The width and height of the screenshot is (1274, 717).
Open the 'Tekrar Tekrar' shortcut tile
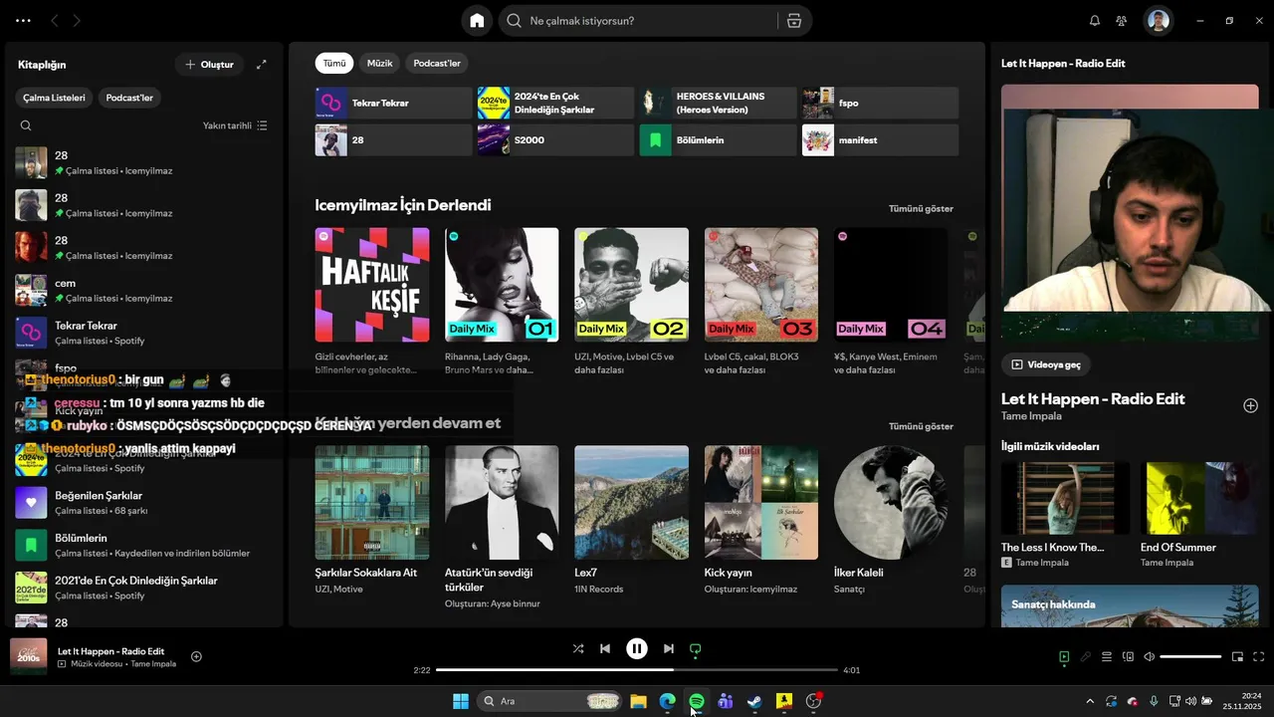point(393,103)
